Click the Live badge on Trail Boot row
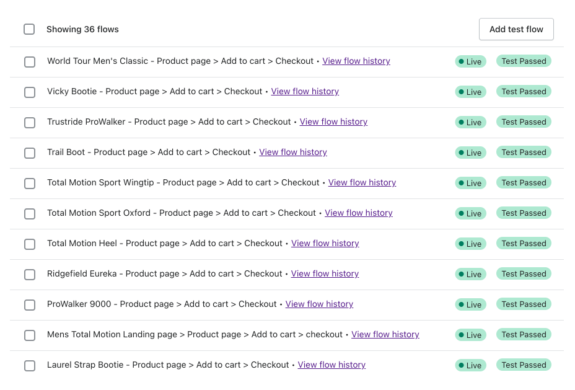This screenshot has height=390, width=575. (x=471, y=153)
